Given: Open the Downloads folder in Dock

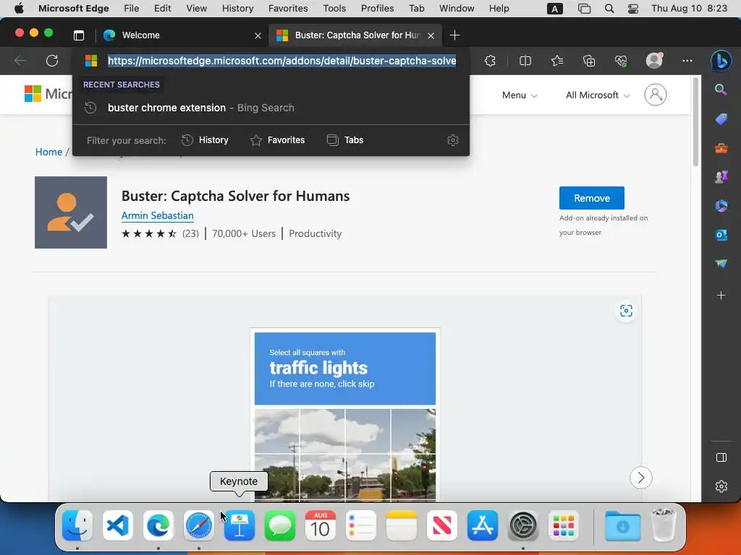Looking at the screenshot, I should (623, 525).
